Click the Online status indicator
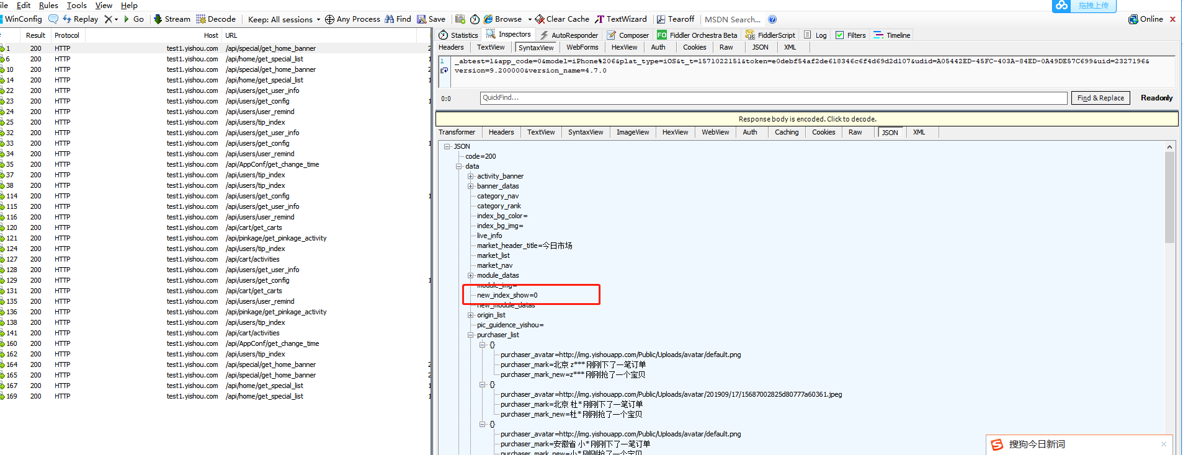The image size is (1183, 455). [x=1146, y=19]
